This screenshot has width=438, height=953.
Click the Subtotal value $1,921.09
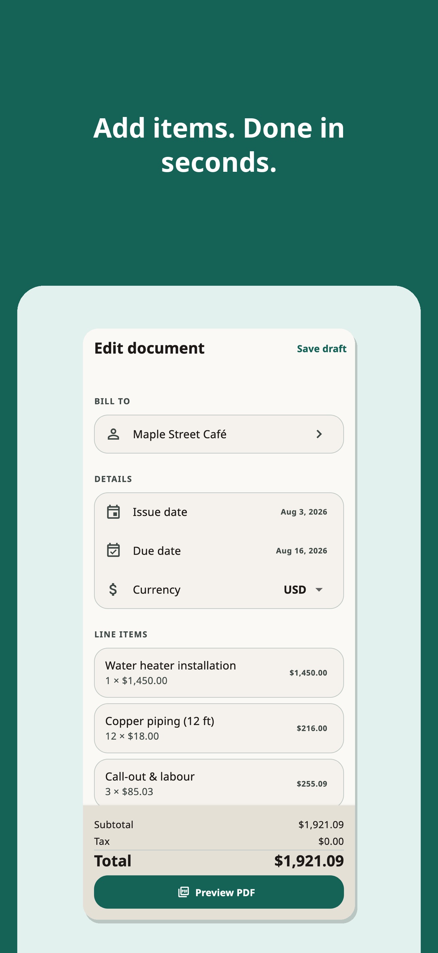(x=321, y=825)
